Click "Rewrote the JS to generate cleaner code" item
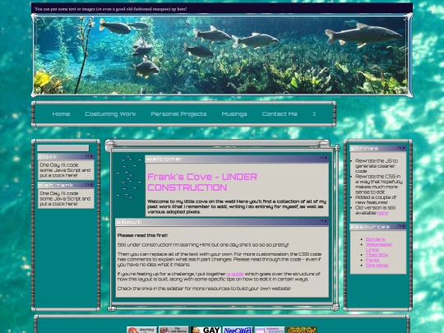Screen dimensions: 444x333 tap(377, 165)
